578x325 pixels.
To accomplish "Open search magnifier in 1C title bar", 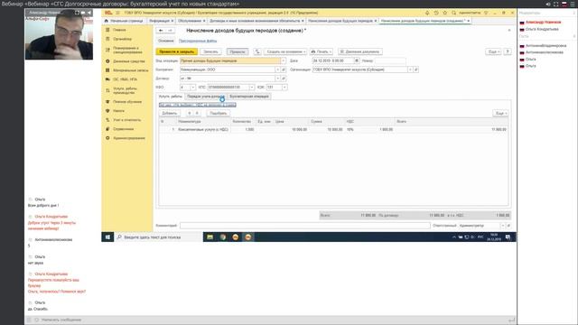I will (x=453, y=13).
